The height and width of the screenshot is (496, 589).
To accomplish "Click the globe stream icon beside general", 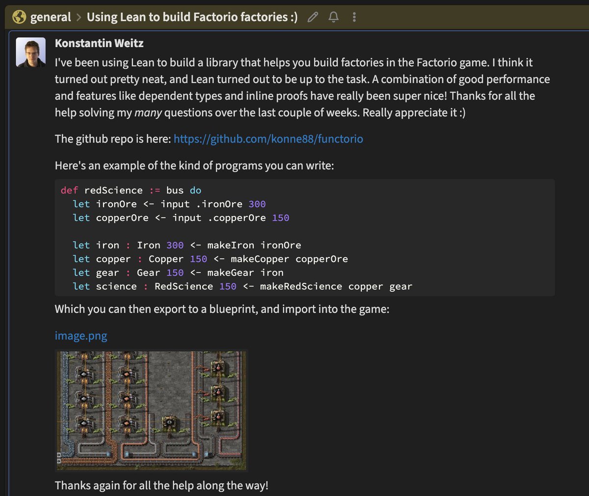I will coord(19,17).
